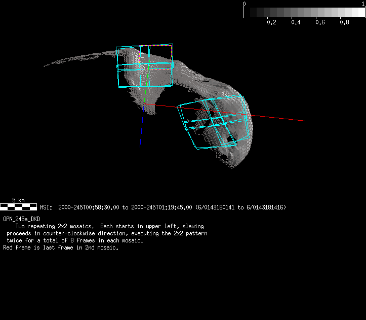Click the 0.6 label under the grayscale legend
The image size is (366, 320).
(320, 22)
